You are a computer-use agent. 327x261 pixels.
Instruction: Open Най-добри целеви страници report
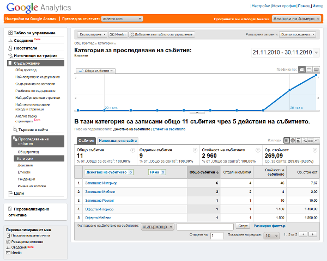click(38, 98)
